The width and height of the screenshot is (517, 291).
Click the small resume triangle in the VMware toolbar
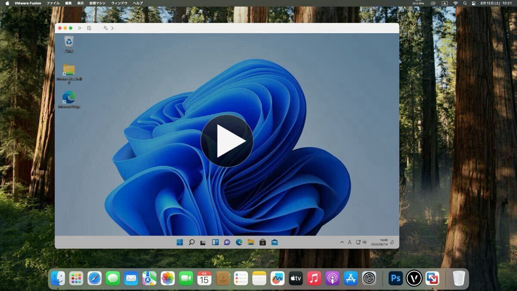click(x=80, y=28)
